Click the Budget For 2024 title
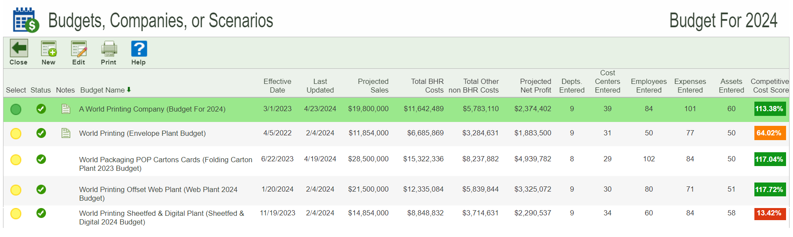The height and width of the screenshot is (237, 793). coord(723,20)
